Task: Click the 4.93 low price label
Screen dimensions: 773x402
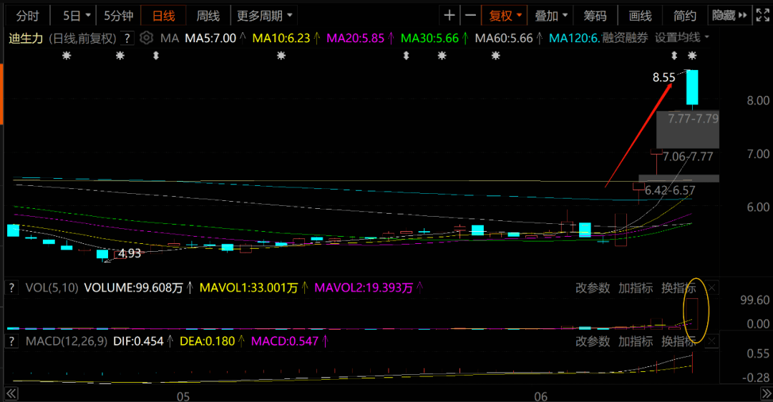Action: point(130,253)
